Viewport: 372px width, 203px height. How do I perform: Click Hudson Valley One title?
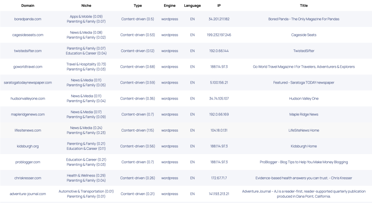304,98
